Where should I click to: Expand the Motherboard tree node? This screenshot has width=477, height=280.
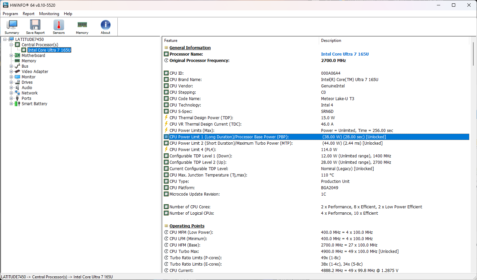point(11,56)
